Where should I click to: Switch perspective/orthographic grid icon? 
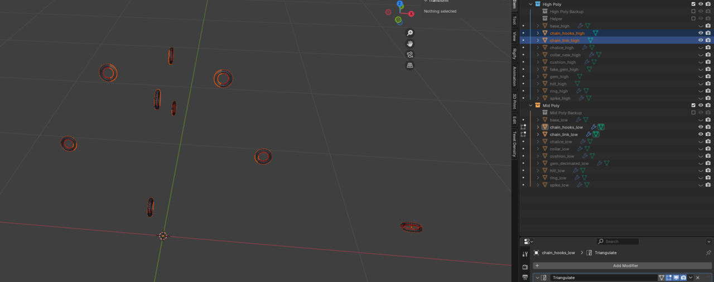(410, 65)
